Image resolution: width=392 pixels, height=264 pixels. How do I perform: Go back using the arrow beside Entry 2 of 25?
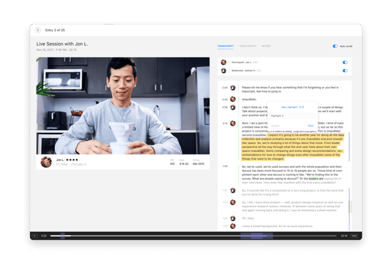(x=39, y=30)
